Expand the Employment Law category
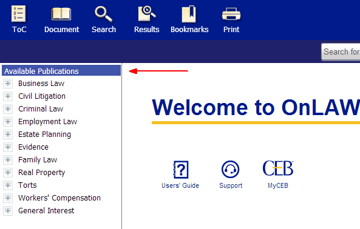 point(8,122)
